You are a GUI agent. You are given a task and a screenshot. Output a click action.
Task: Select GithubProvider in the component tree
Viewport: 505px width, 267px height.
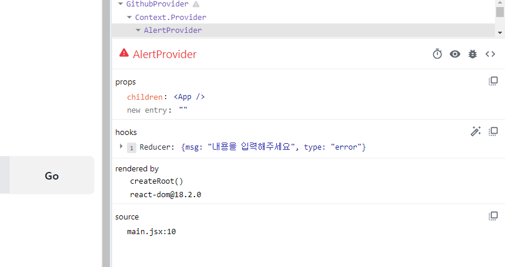pyautogui.click(x=157, y=4)
